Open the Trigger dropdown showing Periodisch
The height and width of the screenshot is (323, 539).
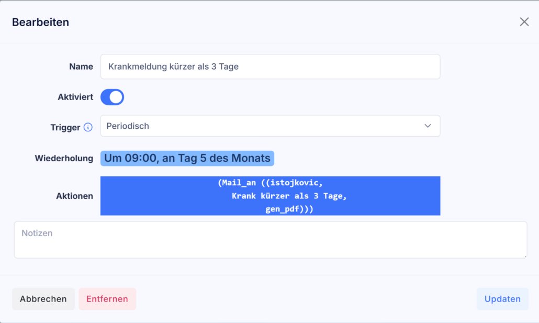270,126
